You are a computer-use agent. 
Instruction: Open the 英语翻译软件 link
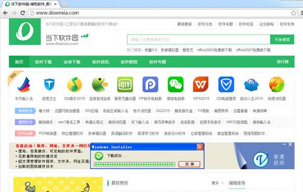[121, 133]
